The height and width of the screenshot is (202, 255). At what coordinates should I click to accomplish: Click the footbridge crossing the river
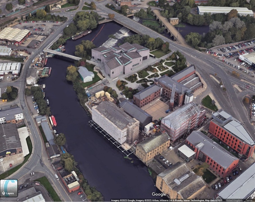[x=63, y=54]
